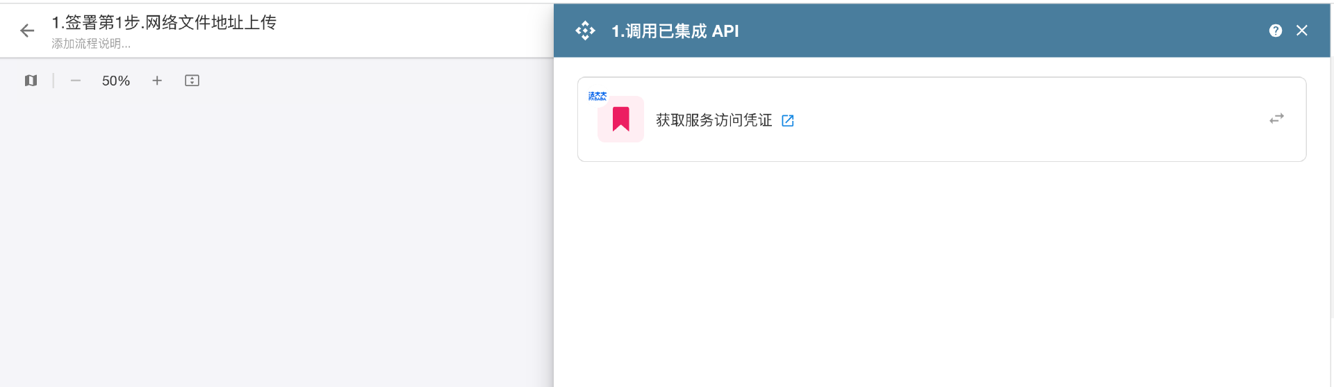This screenshot has height=387, width=1334.
Task: Close the 调用已集成 API panel
Action: coord(1301,31)
